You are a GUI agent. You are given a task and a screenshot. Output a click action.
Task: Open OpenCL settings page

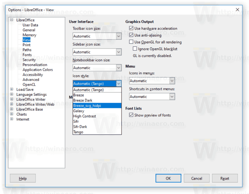click(29, 85)
